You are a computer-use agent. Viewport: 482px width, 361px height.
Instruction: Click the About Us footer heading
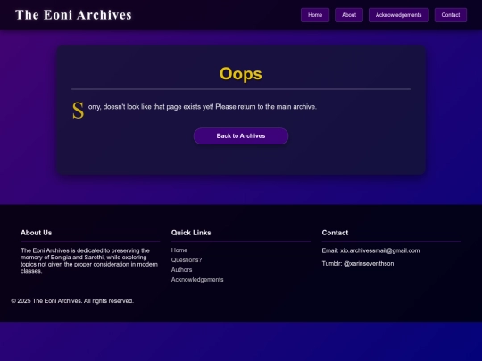tap(37, 233)
